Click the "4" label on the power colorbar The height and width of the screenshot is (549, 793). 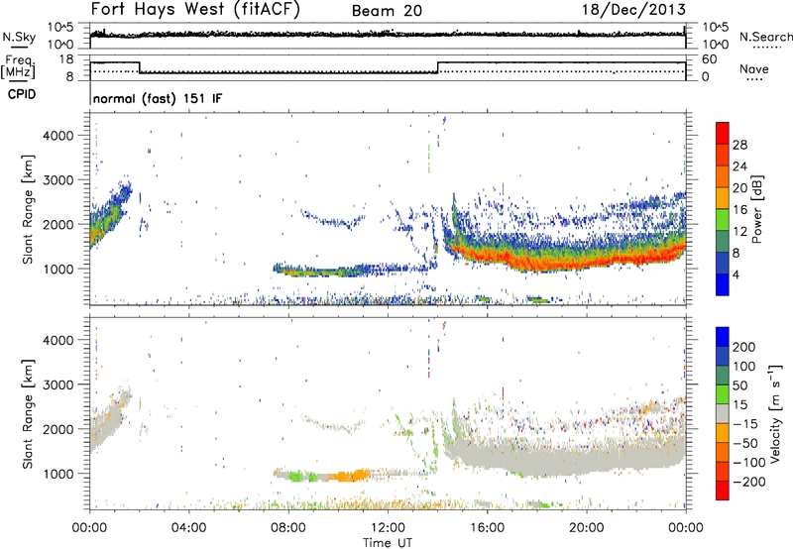click(x=736, y=274)
